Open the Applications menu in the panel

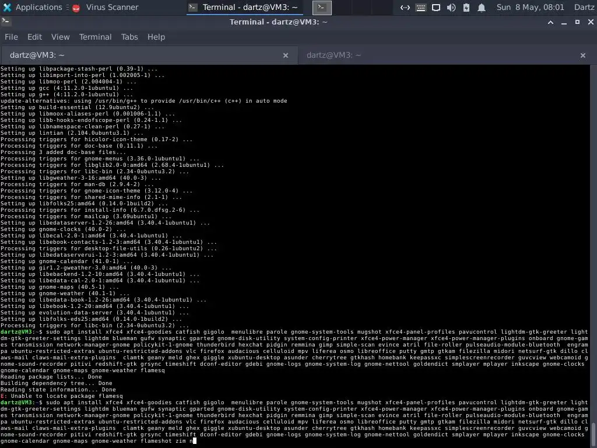(32, 7)
